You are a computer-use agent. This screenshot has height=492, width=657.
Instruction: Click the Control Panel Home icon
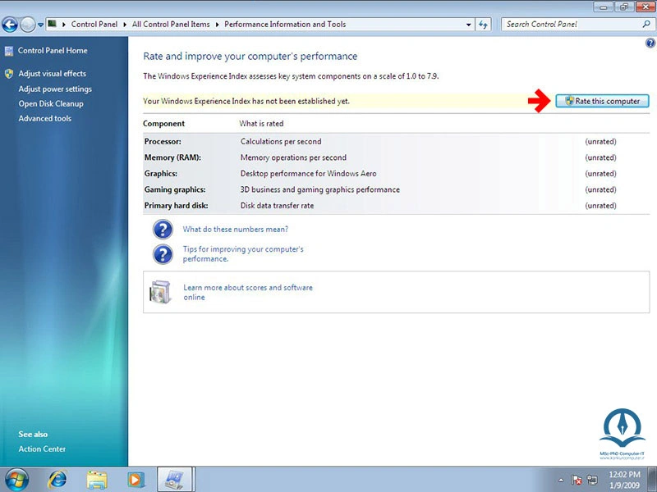pyautogui.click(x=9, y=51)
